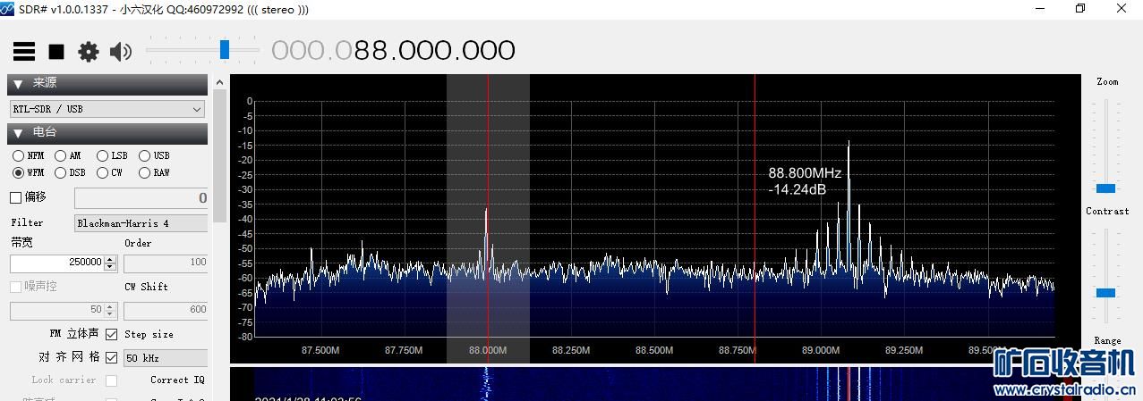
Task: Open the Blackman-Harris 4 filter dropdown
Action: 141,223
